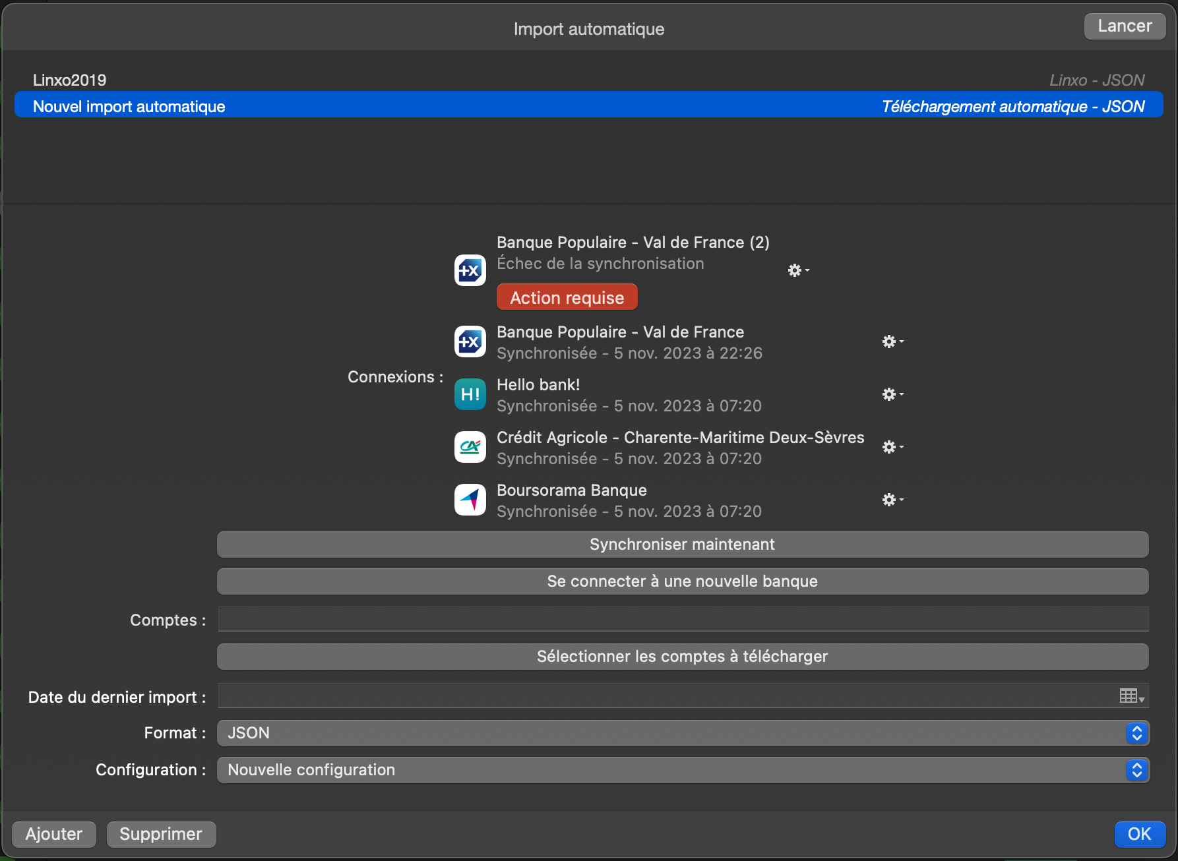Click Synchroniser maintenant

683,545
